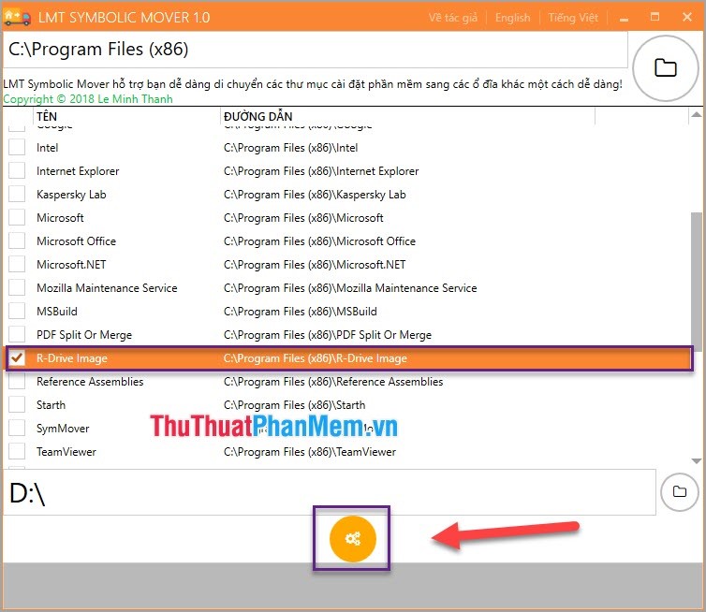Screen dimensions: 706x612
Task: Click the TÊN column header
Action: tap(126, 117)
